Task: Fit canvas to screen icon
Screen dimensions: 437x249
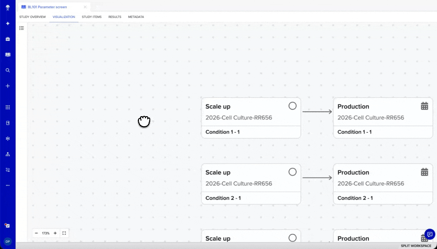Action: pyautogui.click(x=64, y=233)
